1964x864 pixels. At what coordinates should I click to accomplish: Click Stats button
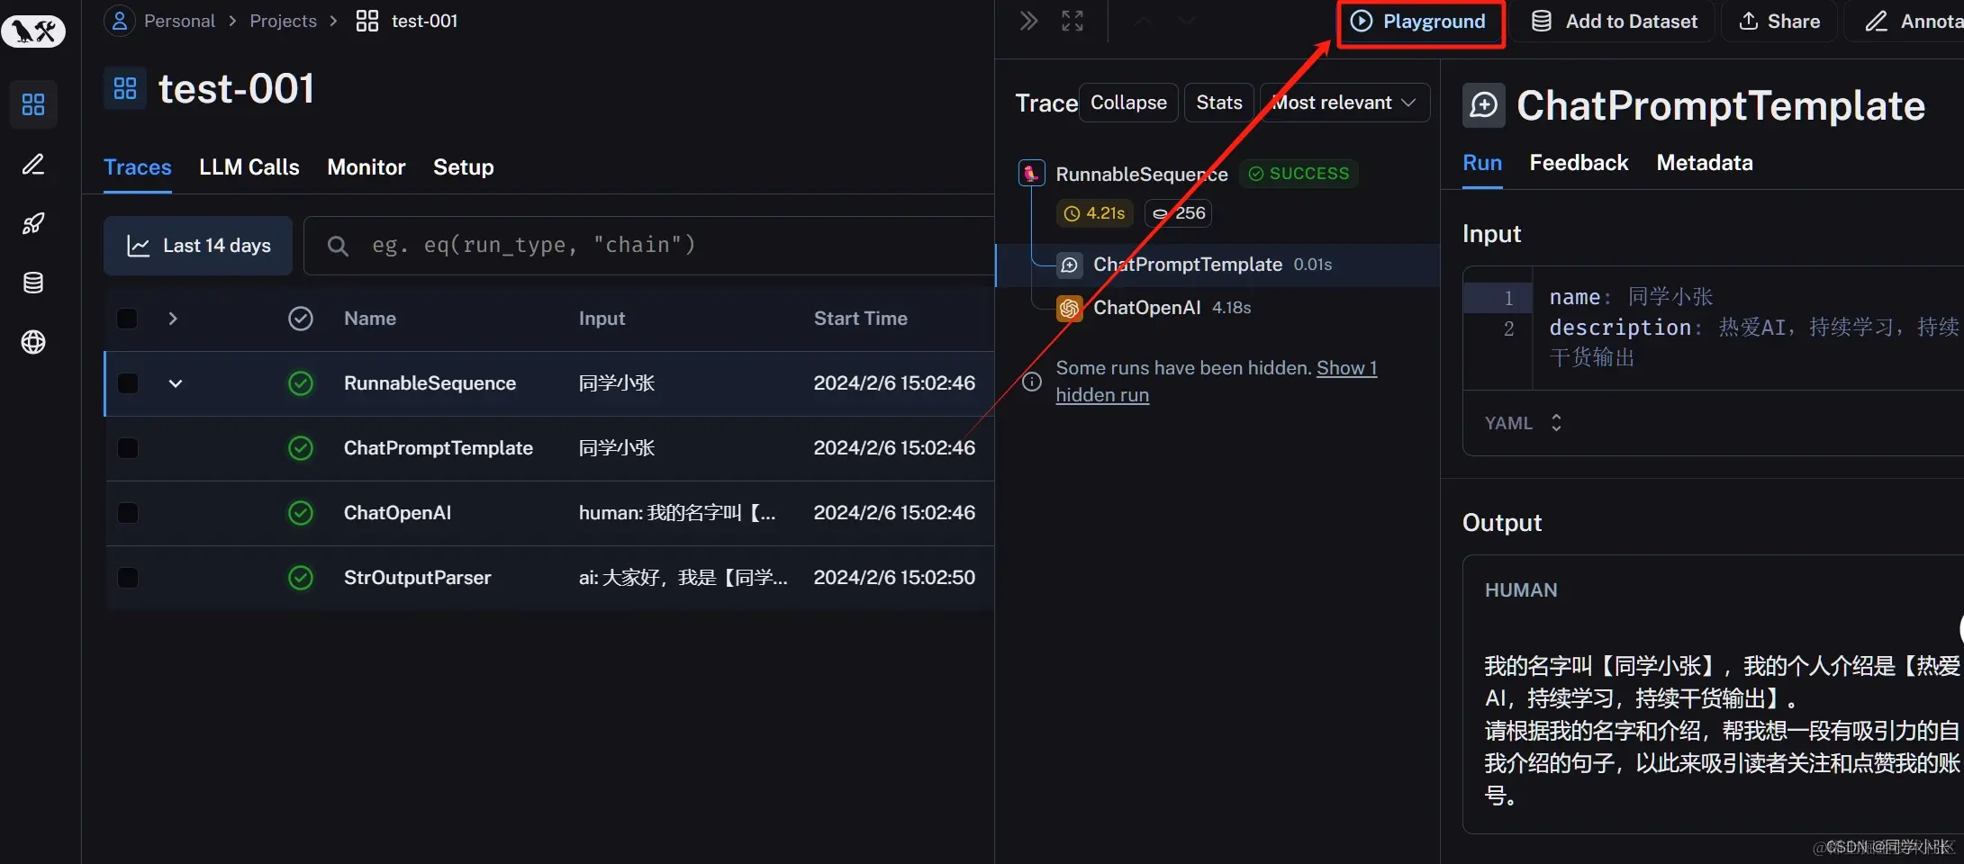(1219, 103)
